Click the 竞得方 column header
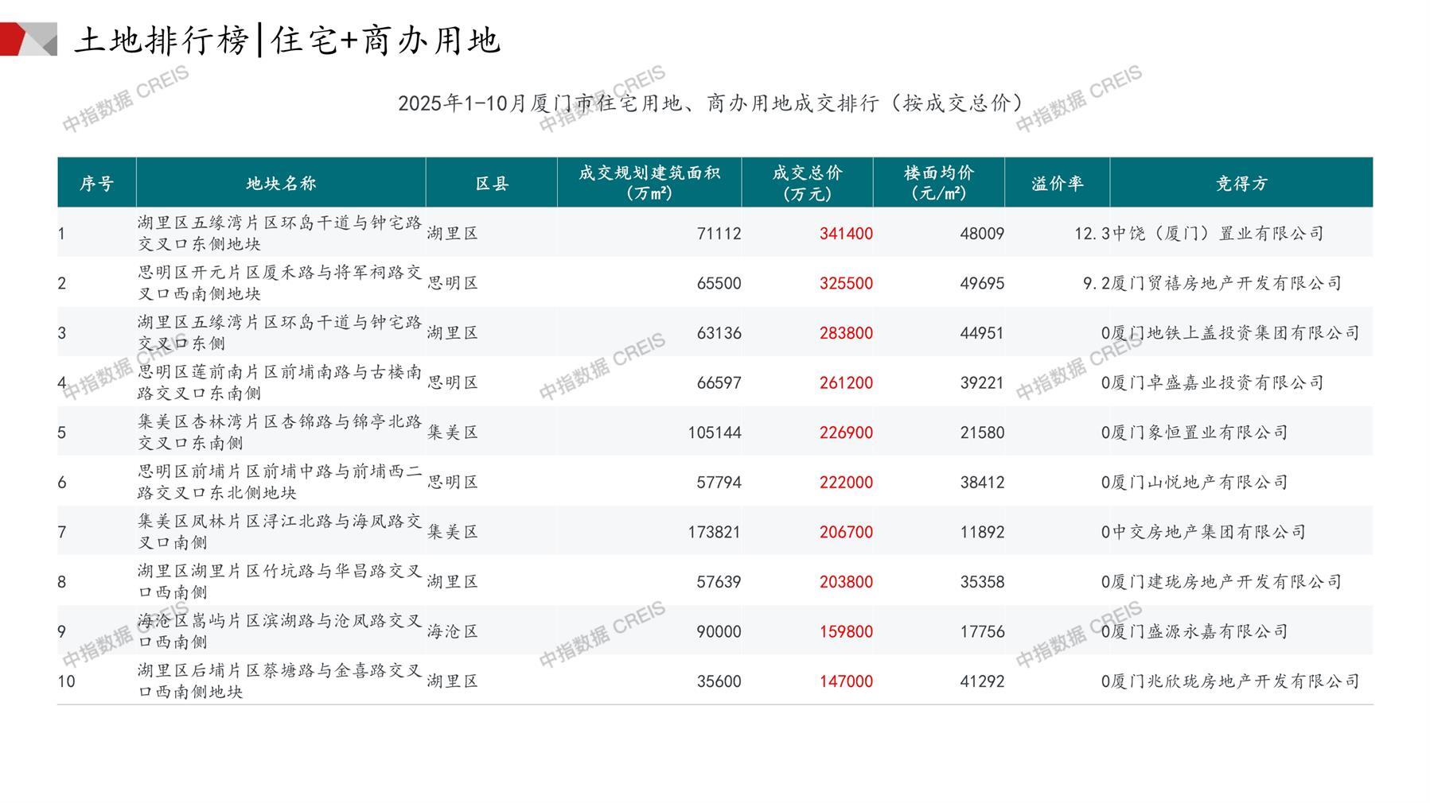 point(1241,184)
